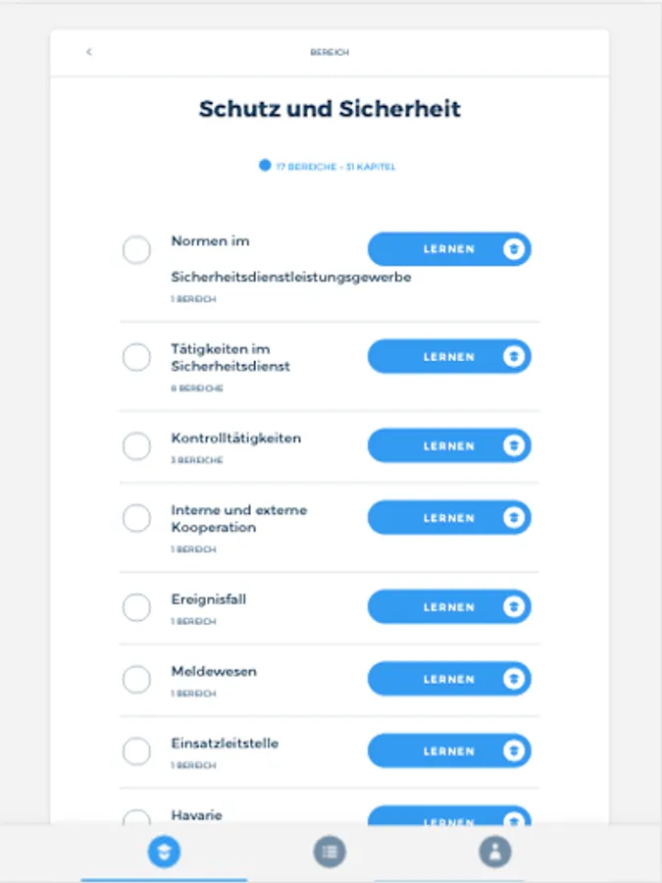Click graduation cap icon on Einsatzleitstelle button
Image resolution: width=662 pixels, height=883 pixels.
point(513,752)
